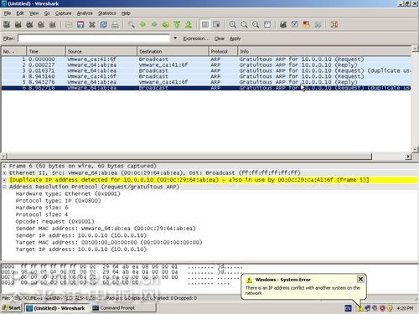
Task: Zoom out of packet text
Action: point(244,24)
